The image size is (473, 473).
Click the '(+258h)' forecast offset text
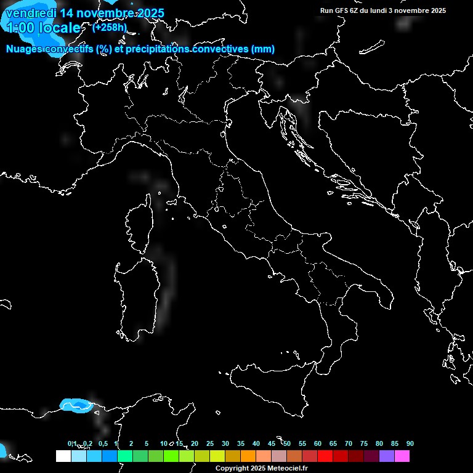click(110, 28)
